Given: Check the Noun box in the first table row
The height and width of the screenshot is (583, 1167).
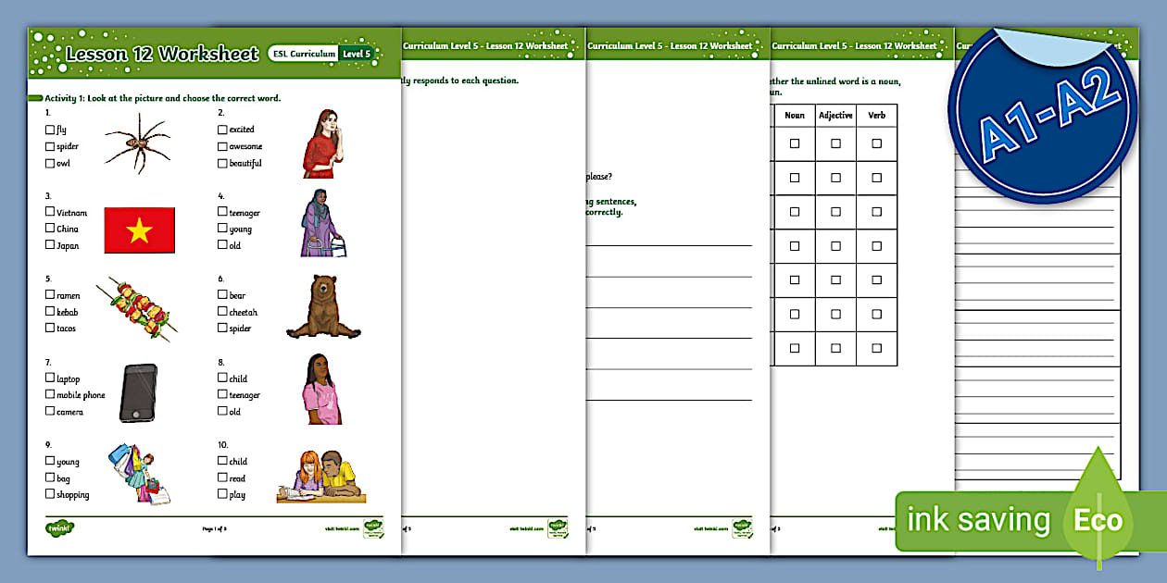Looking at the screenshot, I should (x=794, y=143).
